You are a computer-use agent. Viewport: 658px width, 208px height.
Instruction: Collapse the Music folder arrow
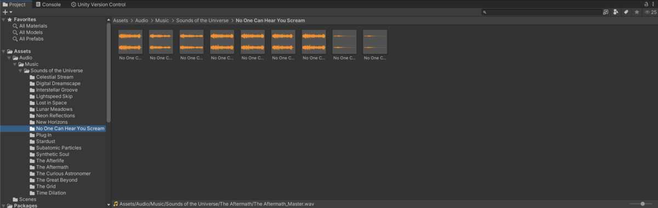[x=15, y=64]
